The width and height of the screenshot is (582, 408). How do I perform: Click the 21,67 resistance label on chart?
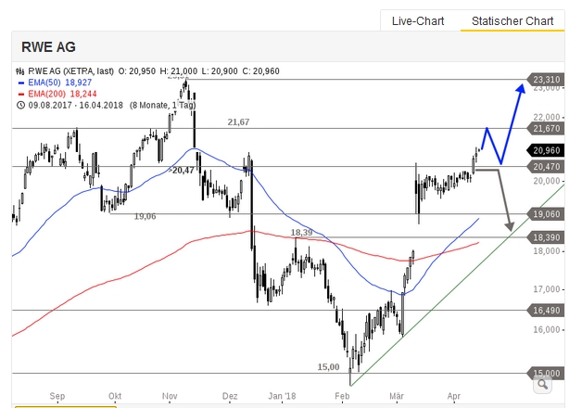coord(238,121)
